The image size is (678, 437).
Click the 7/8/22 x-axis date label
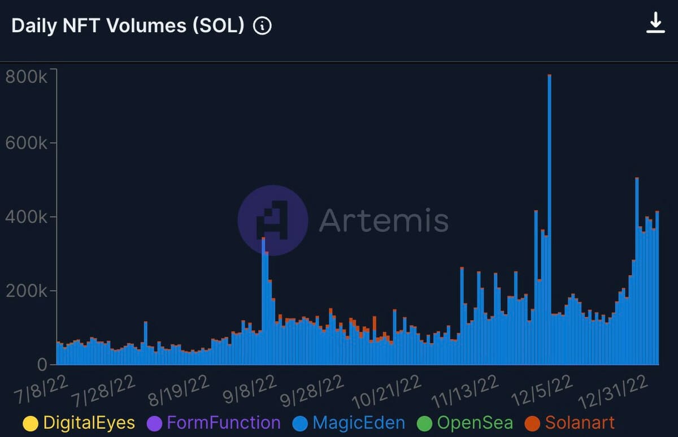coord(42,390)
